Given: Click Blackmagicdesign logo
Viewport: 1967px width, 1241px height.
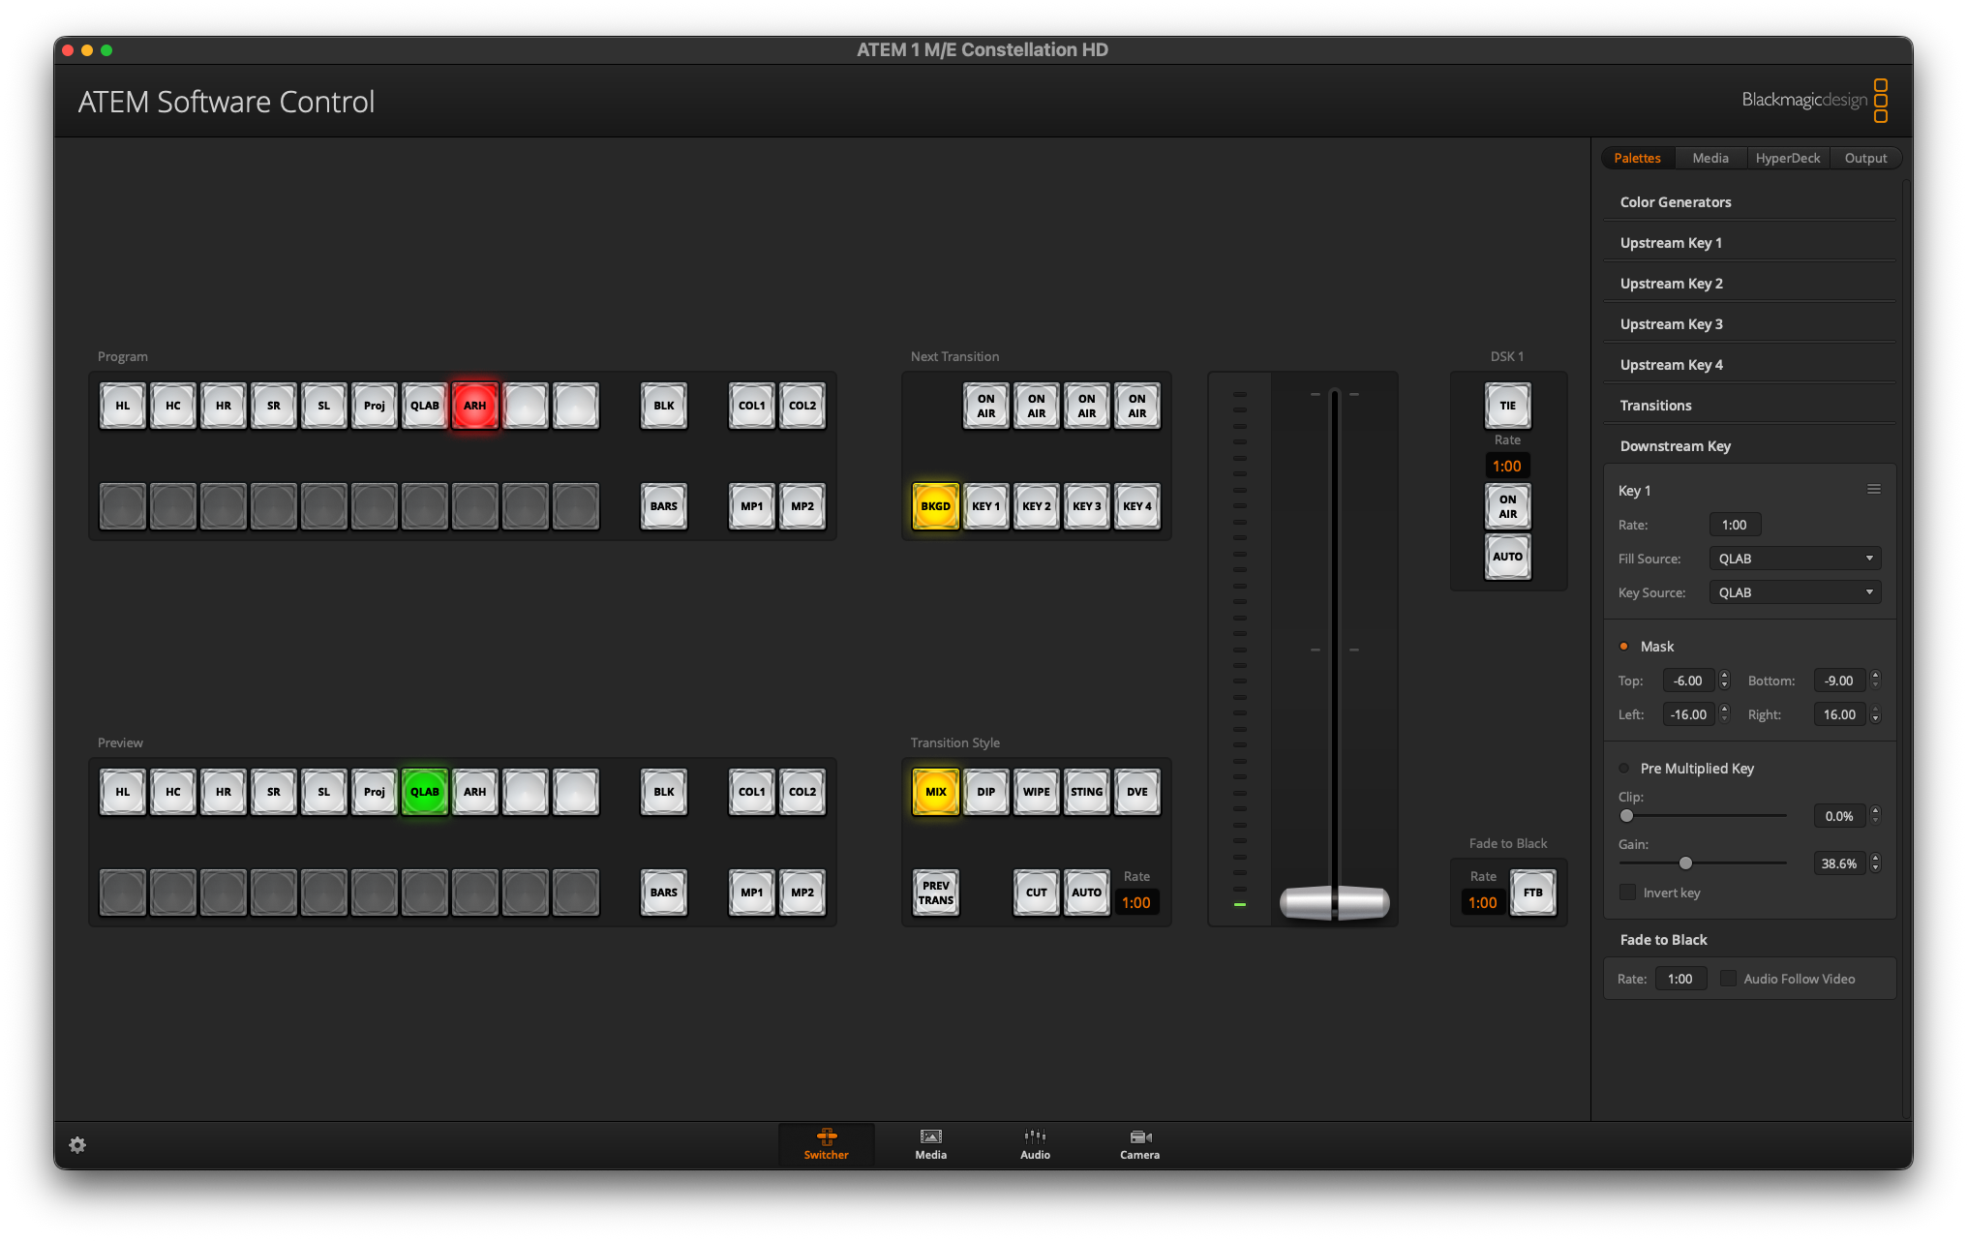Looking at the screenshot, I should coord(1814,100).
